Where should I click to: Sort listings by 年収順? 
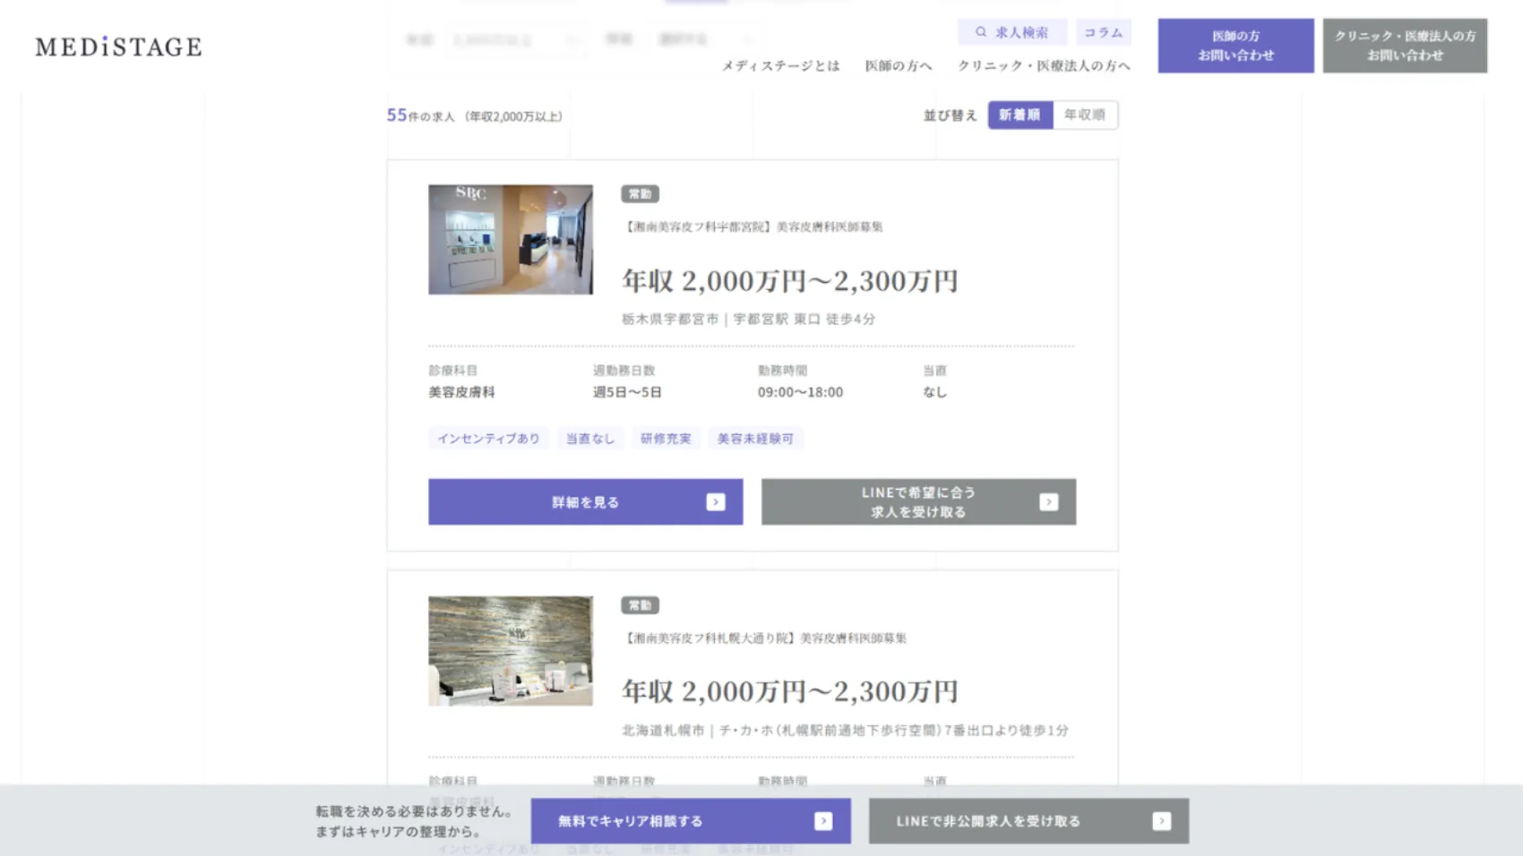(1085, 115)
